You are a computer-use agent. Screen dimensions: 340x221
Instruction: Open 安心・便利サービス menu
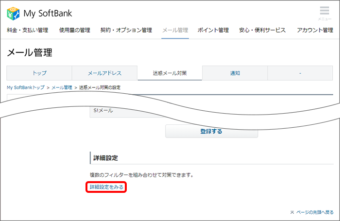coord(262,30)
